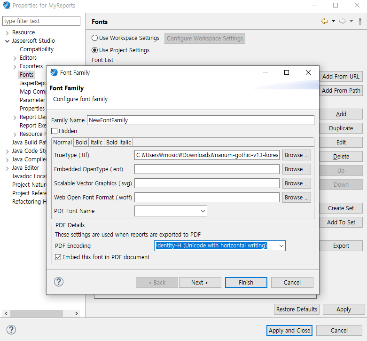Expand the Java Editor node
The width and height of the screenshot is (367, 341).
(x=7, y=168)
